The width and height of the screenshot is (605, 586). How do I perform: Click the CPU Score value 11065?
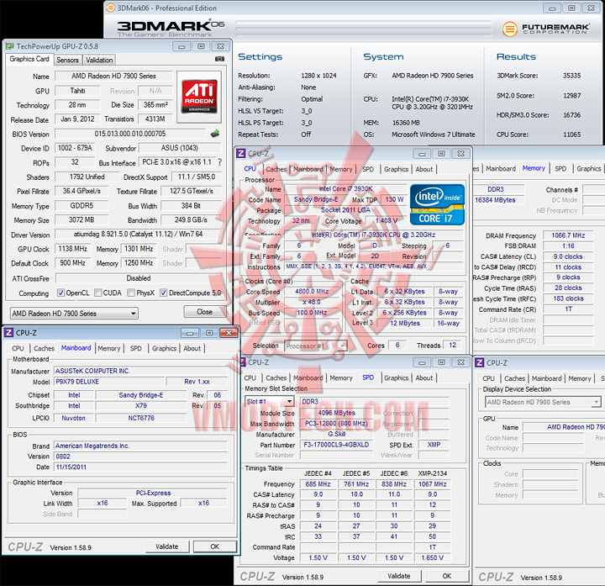tap(571, 135)
